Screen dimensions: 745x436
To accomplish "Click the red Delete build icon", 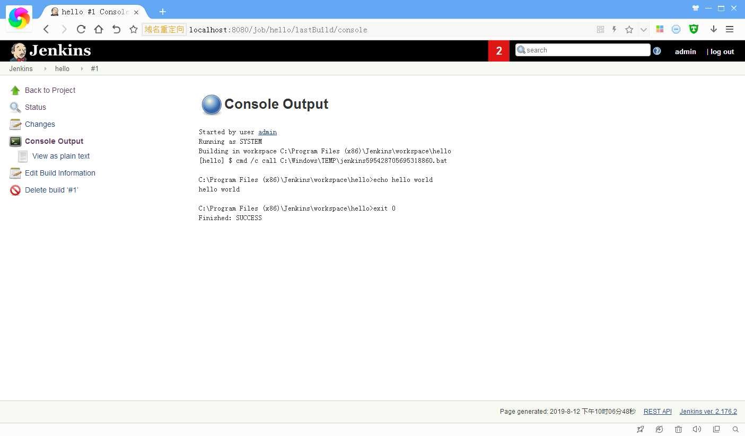I will [x=15, y=190].
